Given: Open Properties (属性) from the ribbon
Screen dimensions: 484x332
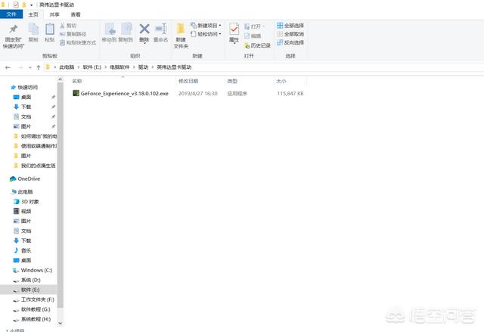Looking at the screenshot, I should pyautogui.click(x=234, y=31).
